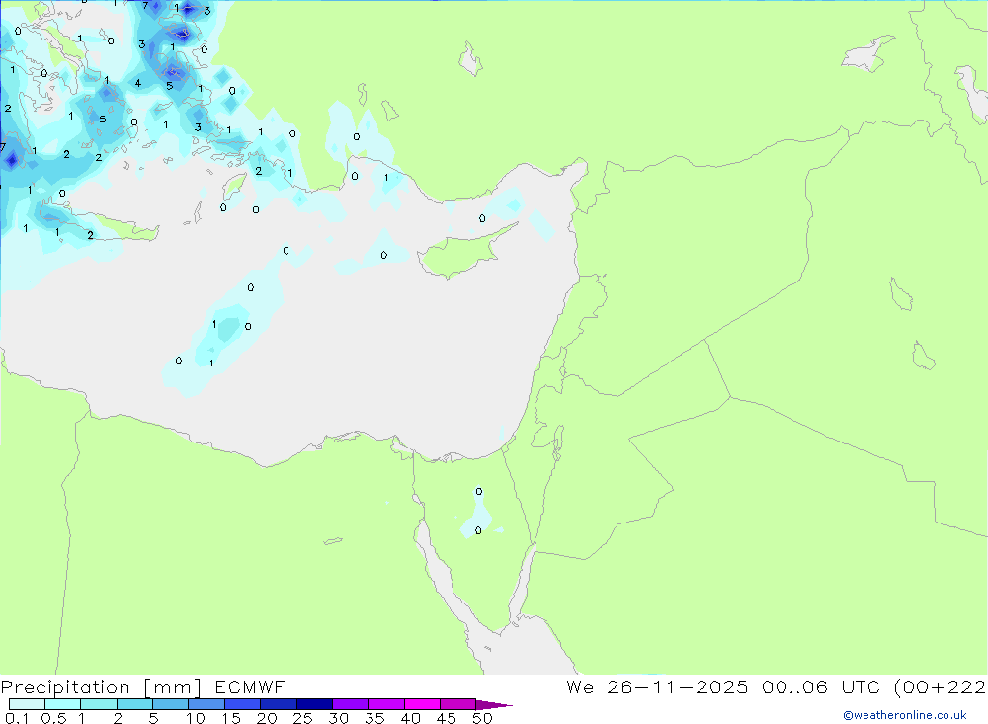
Task: Pick the 35–40 mm legend color swatch
Action: (385, 704)
